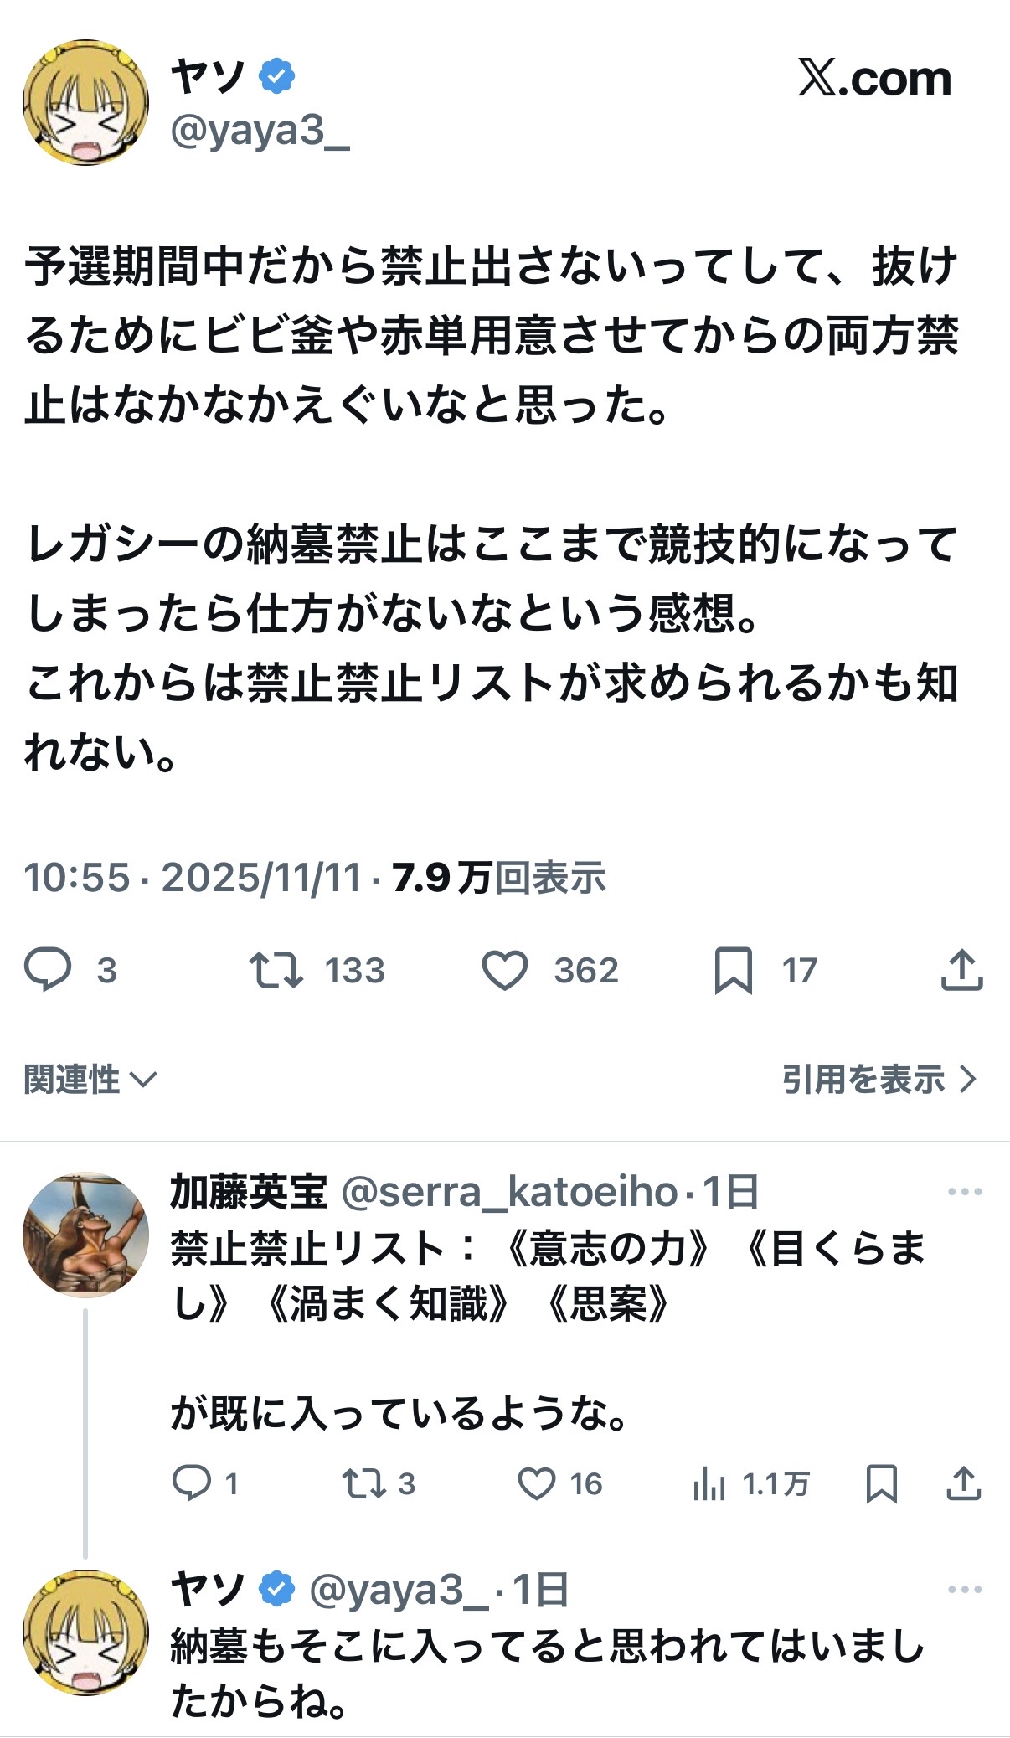Like 加藤英宝's reply with 16 likes
The width and height of the screenshot is (1010, 1738).
(x=537, y=1483)
